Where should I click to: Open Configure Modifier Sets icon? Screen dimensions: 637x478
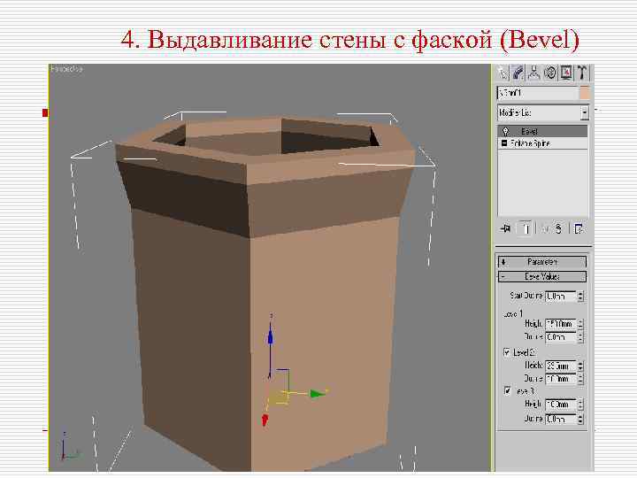tap(579, 229)
